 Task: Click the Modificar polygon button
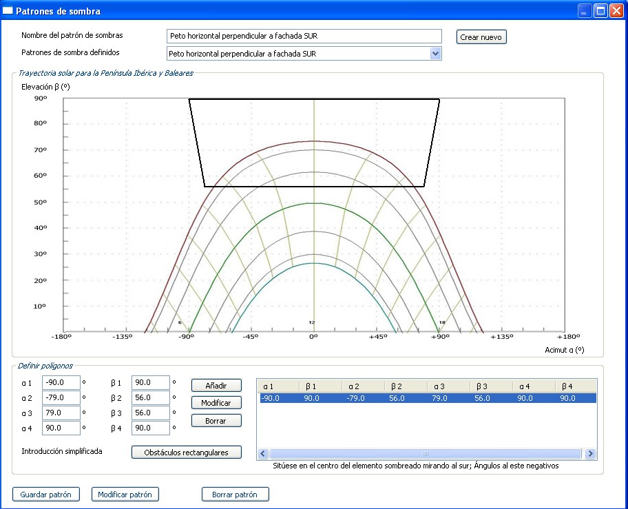click(x=216, y=403)
